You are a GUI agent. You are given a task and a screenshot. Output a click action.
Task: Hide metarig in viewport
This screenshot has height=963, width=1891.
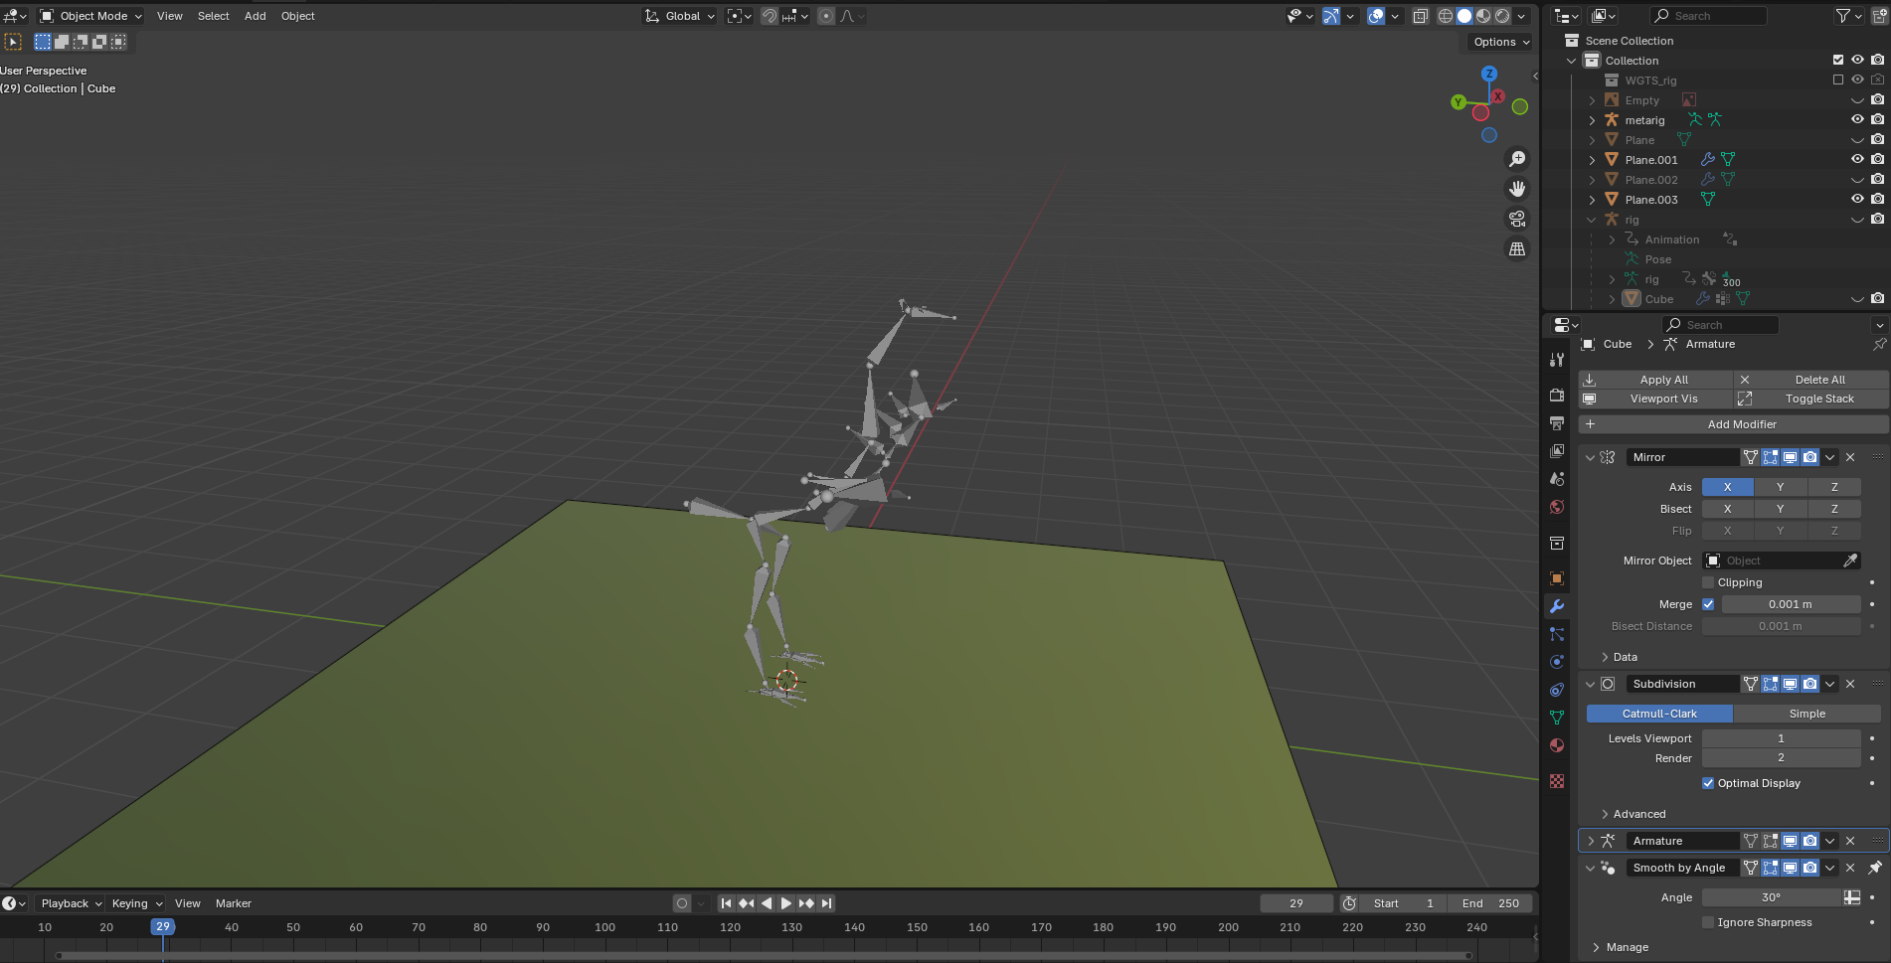(x=1857, y=119)
